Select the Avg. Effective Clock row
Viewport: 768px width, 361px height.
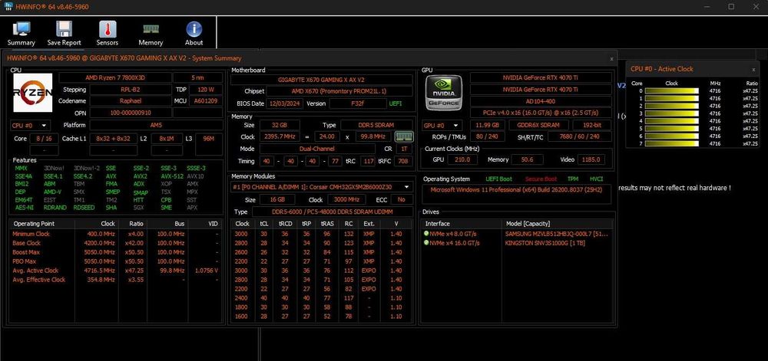(117, 280)
